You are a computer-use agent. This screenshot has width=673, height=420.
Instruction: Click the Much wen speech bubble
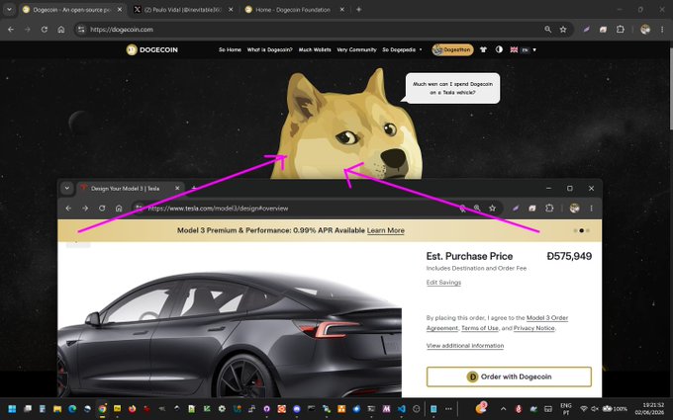[x=452, y=88]
